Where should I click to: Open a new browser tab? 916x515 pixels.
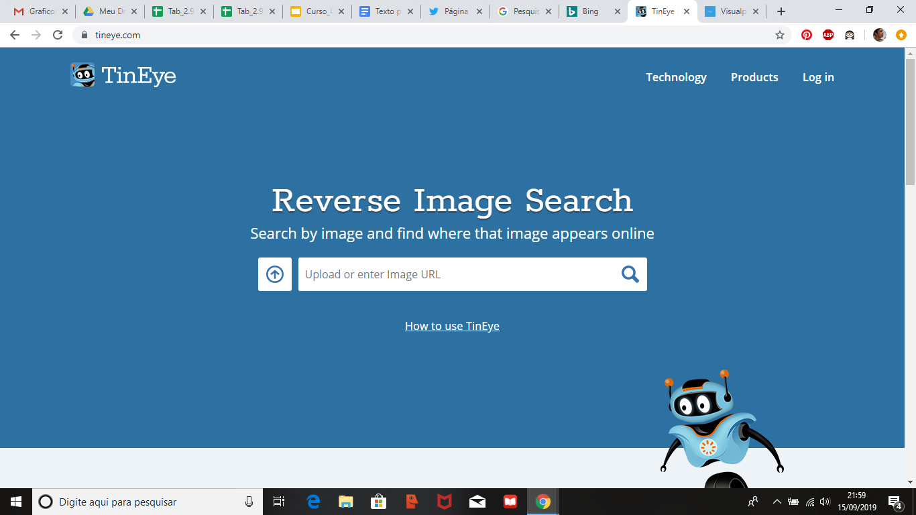[x=781, y=11]
